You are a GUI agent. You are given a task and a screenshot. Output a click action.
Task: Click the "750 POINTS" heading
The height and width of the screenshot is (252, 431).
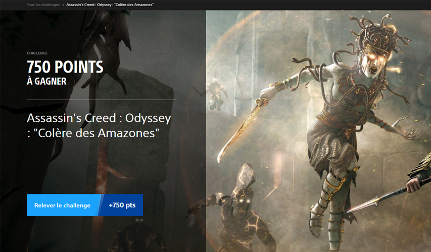[65, 67]
